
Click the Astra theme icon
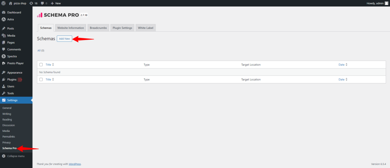click(3, 19)
